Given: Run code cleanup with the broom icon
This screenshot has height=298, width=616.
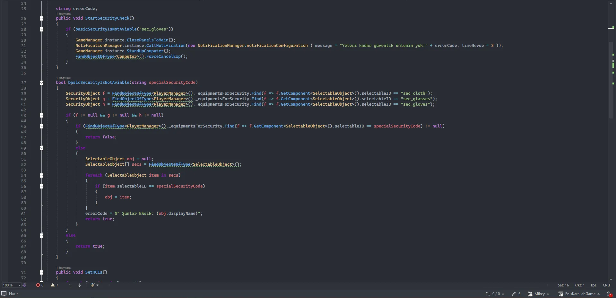Looking at the screenshot, I should [93, 285].
